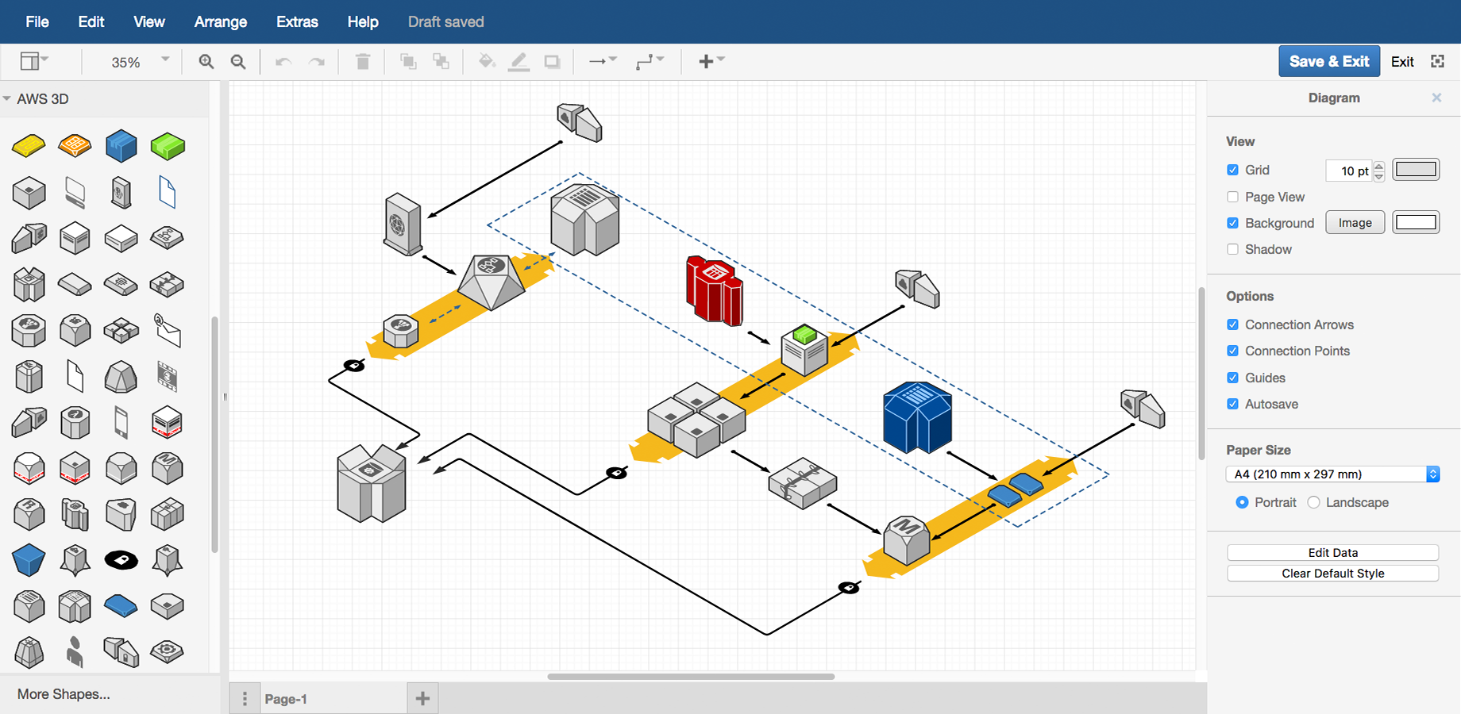Open the Extras menu
This screenshot has width=1461, height=714.
(x=296, y=21)
